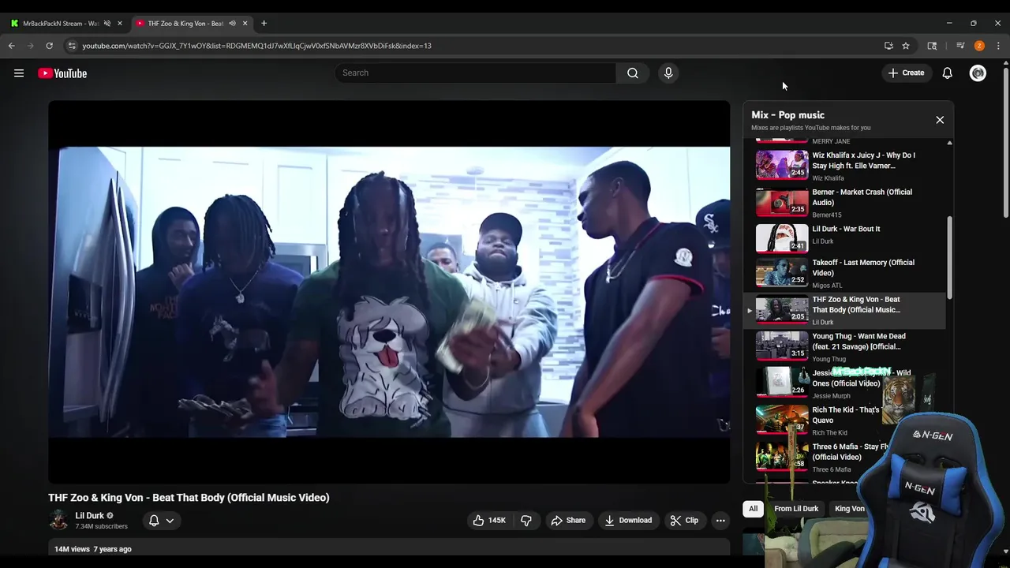Screen dimensions: 1010x568
Task: Clip the video with scissors button
Action: [684, 521]
